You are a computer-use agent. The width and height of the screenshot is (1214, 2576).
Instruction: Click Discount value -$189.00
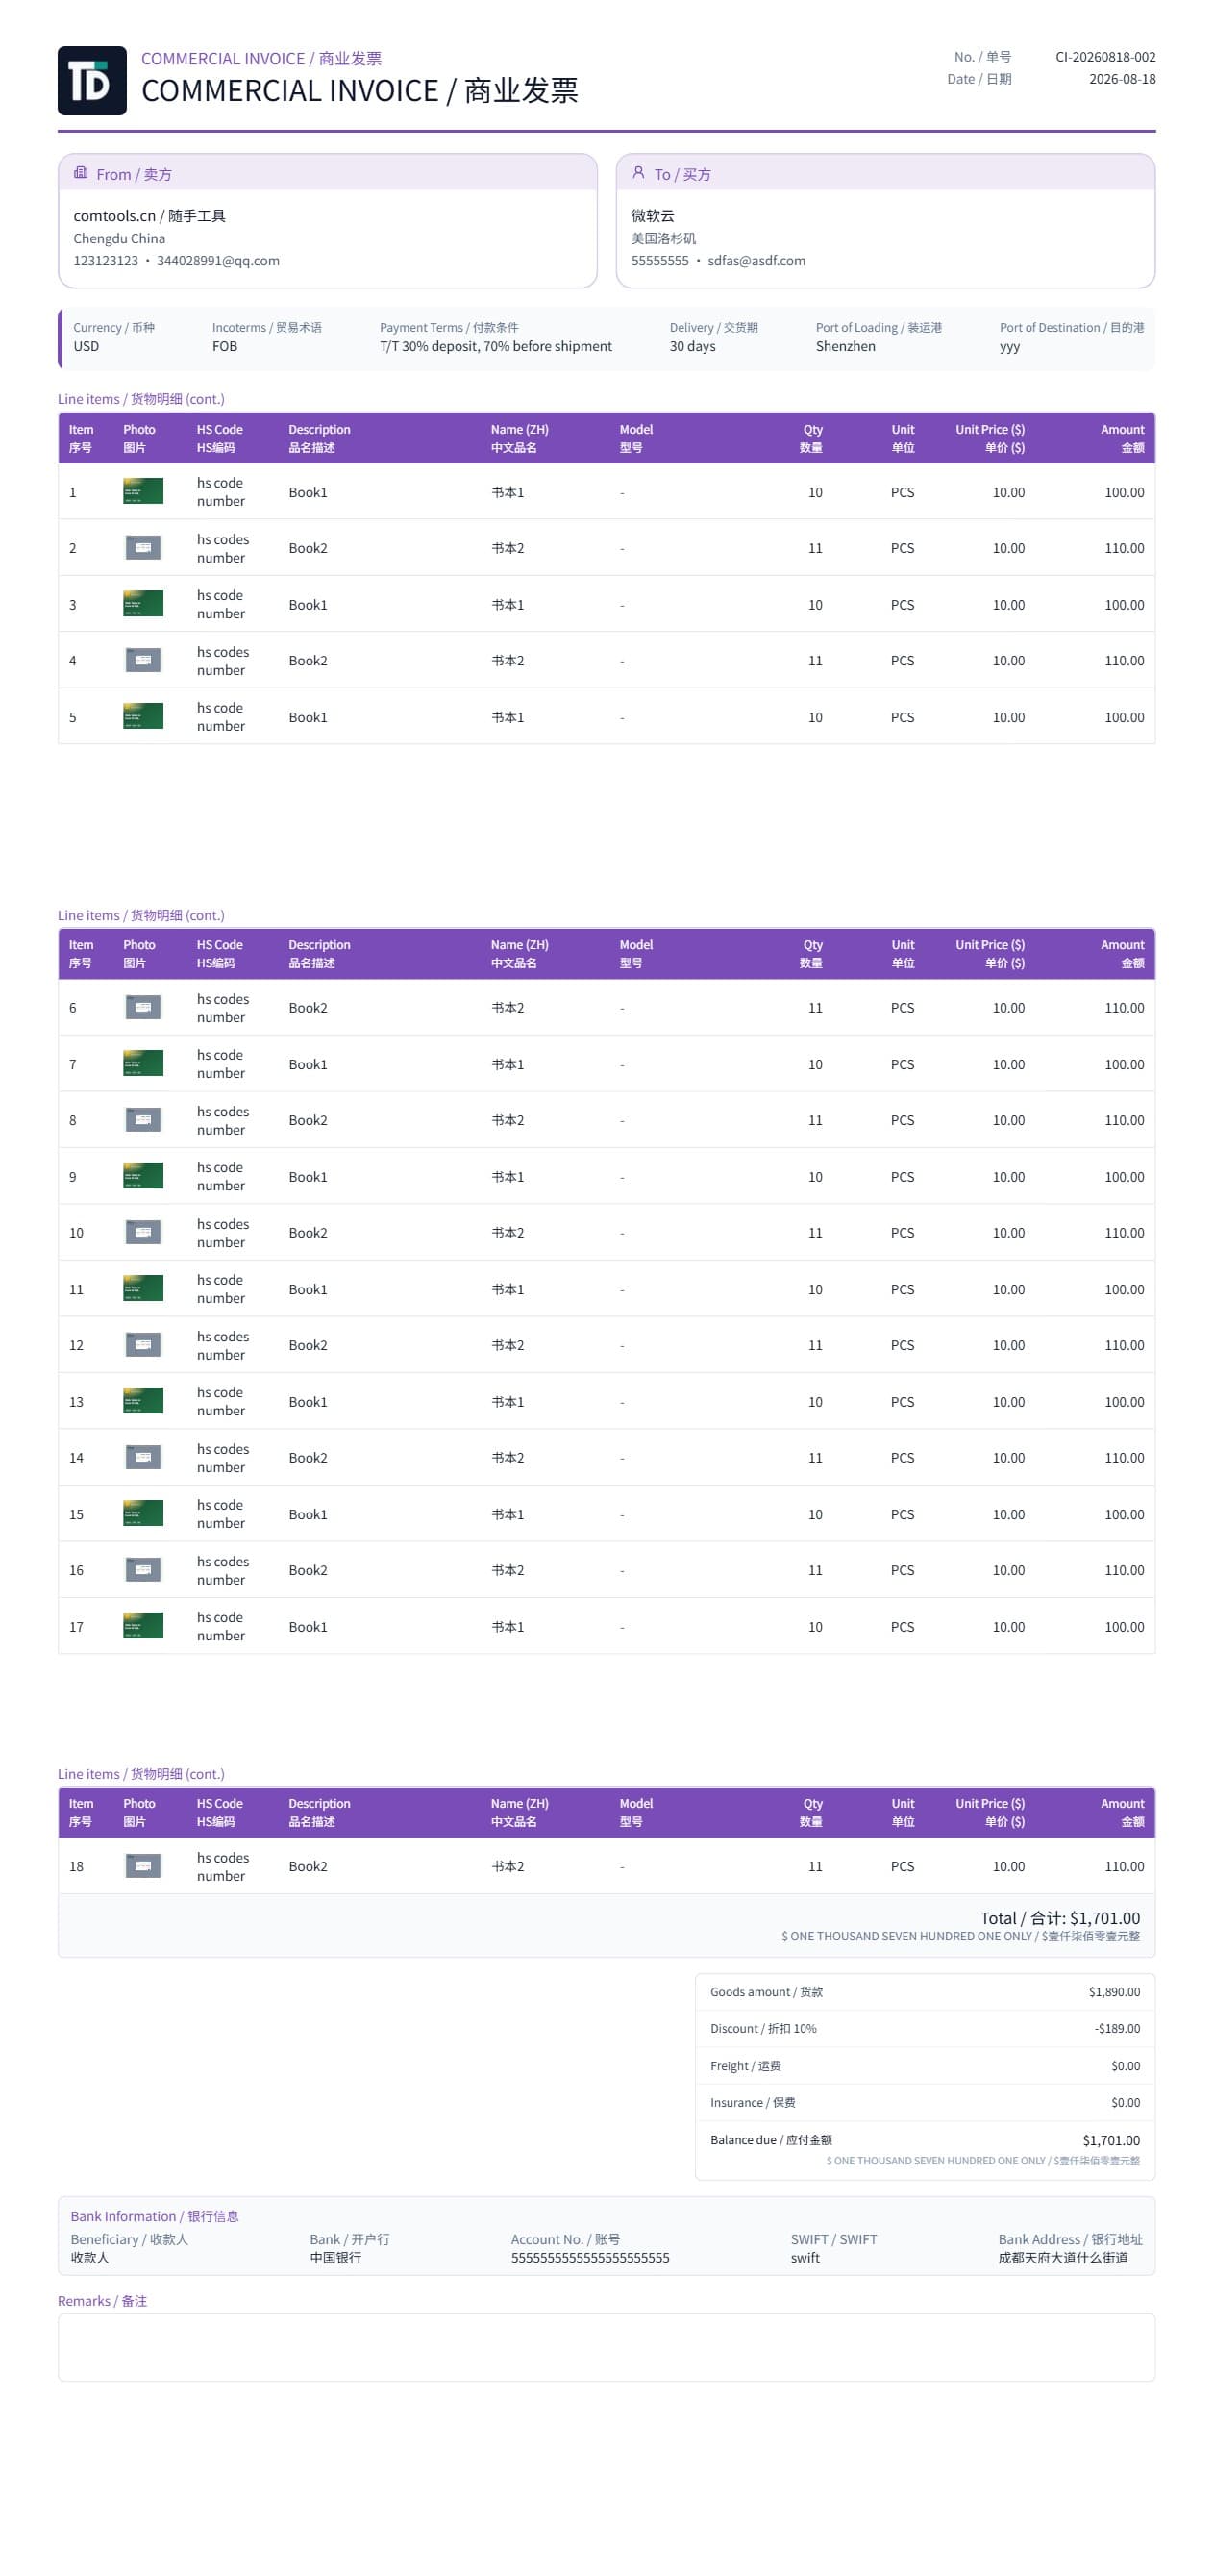tap(1117, 2029)
